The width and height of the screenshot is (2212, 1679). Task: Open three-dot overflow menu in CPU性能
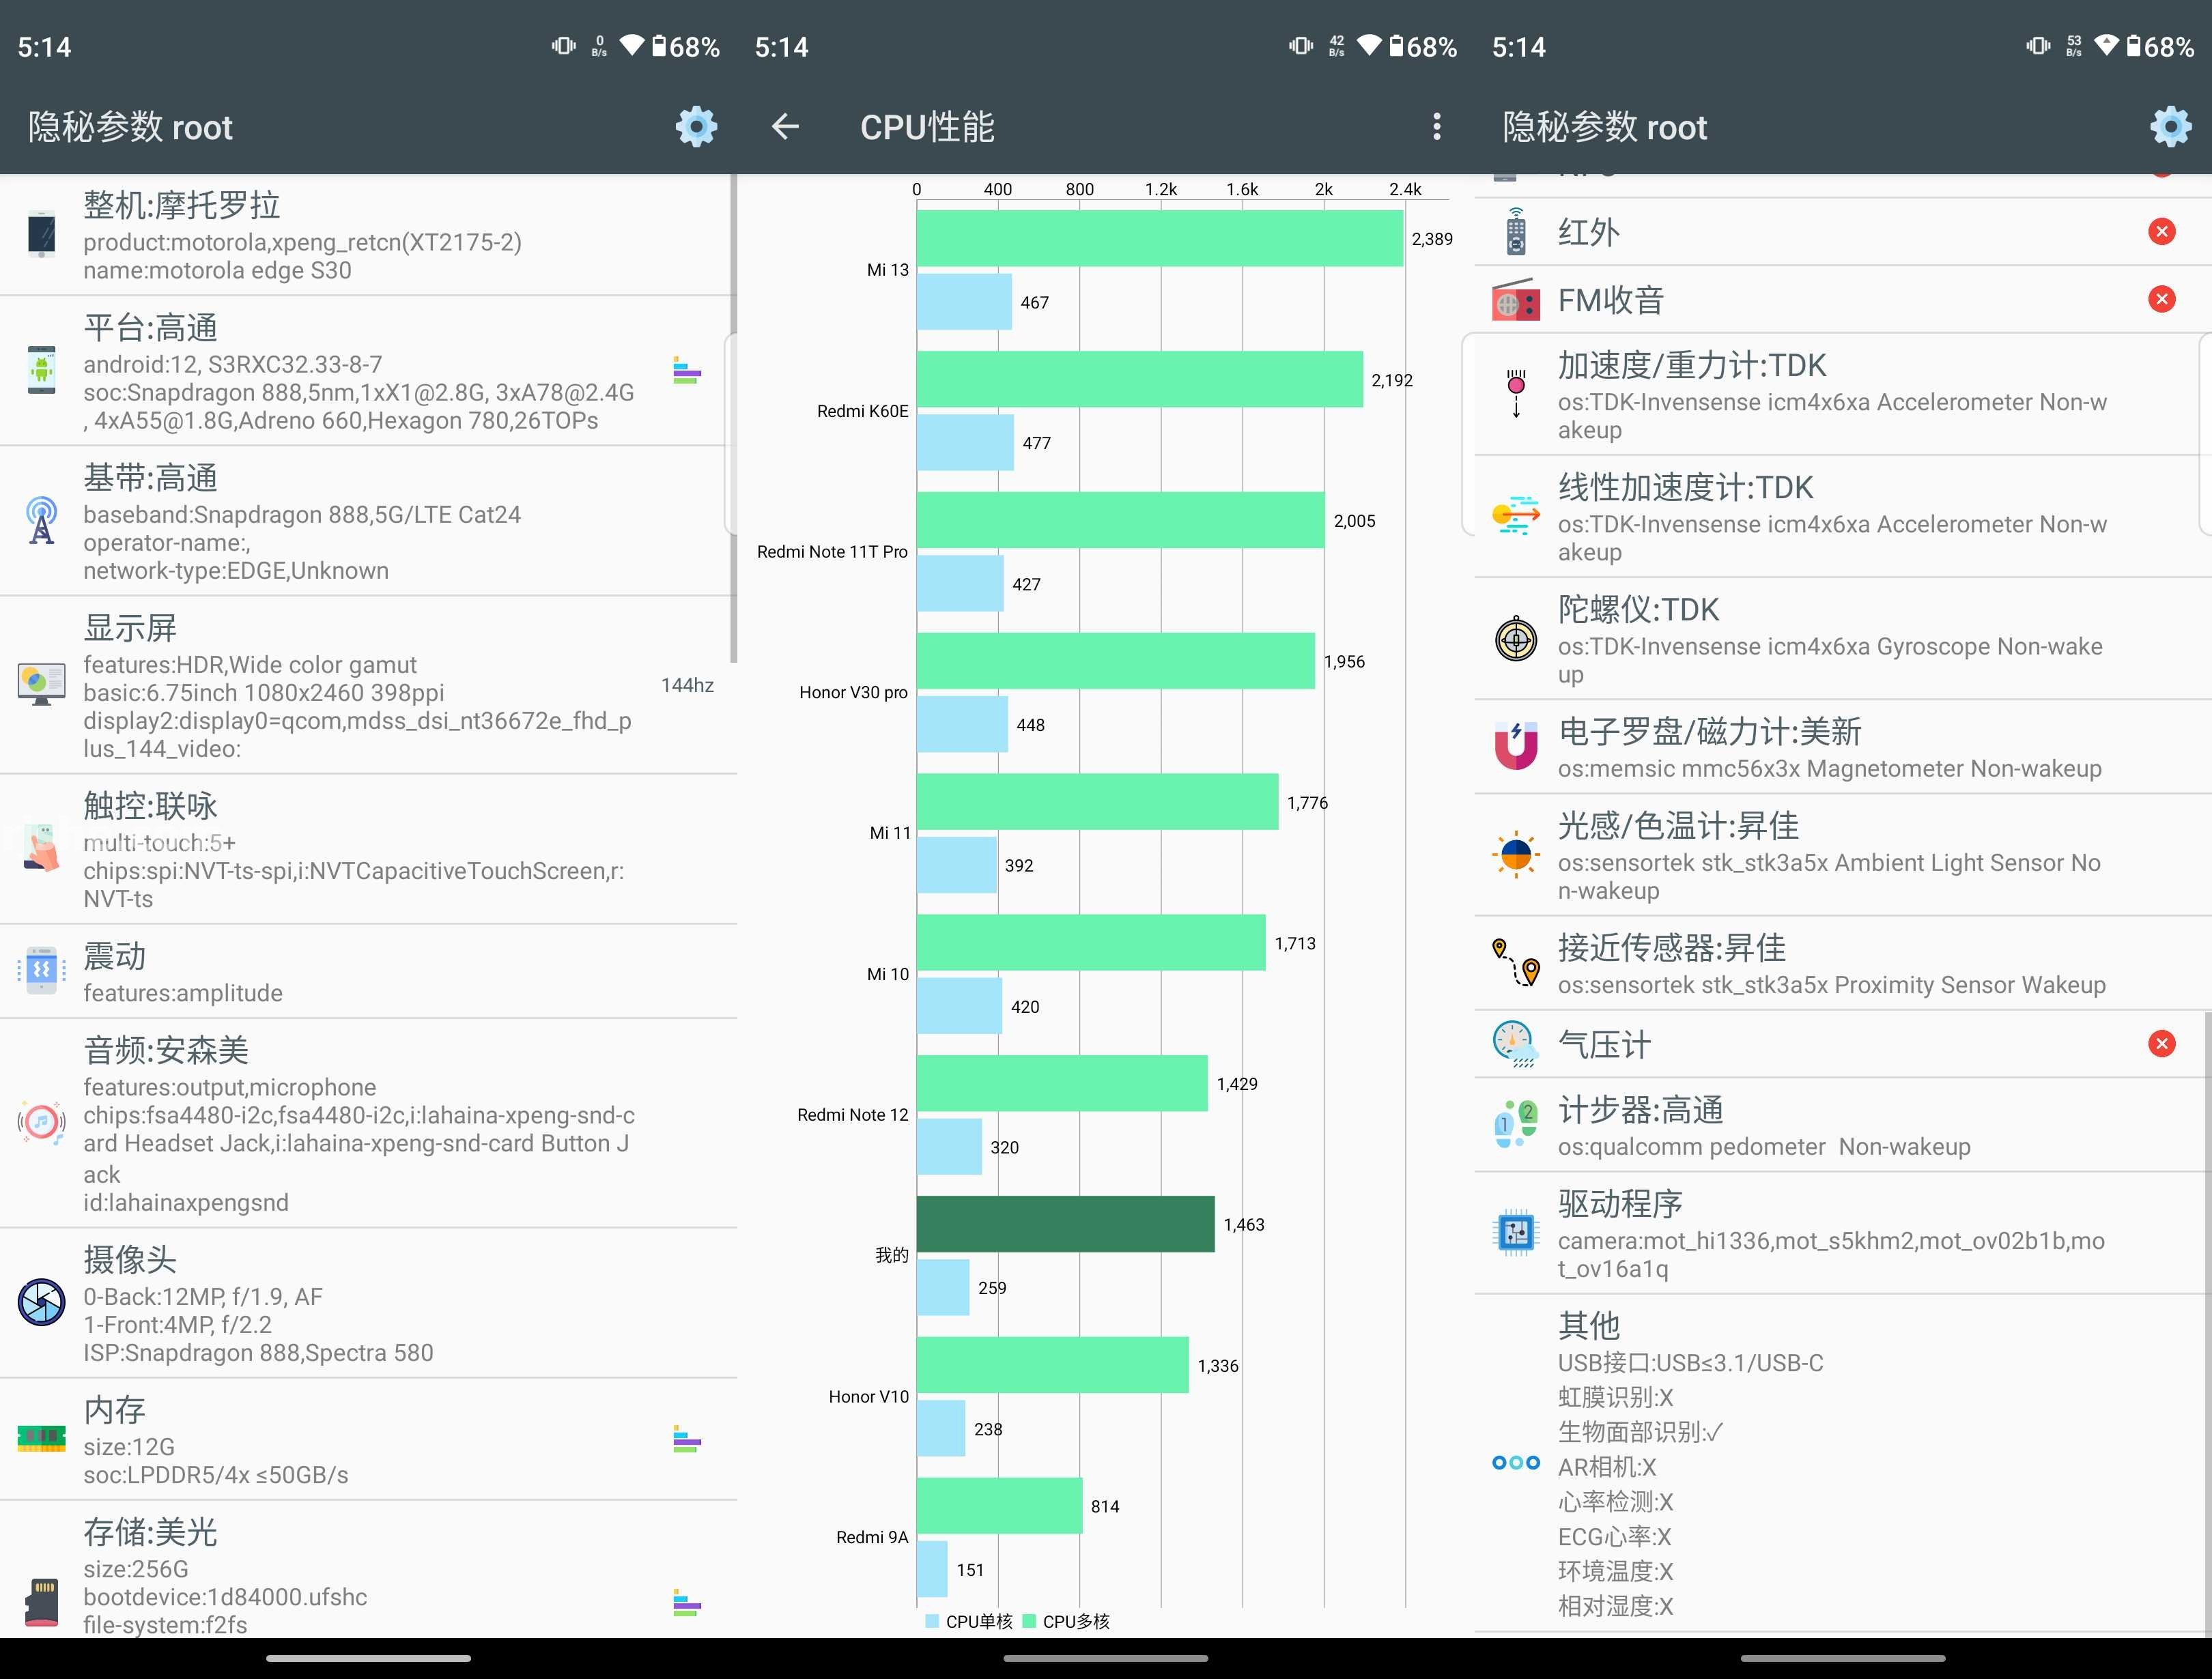[x=1436, y=127]
